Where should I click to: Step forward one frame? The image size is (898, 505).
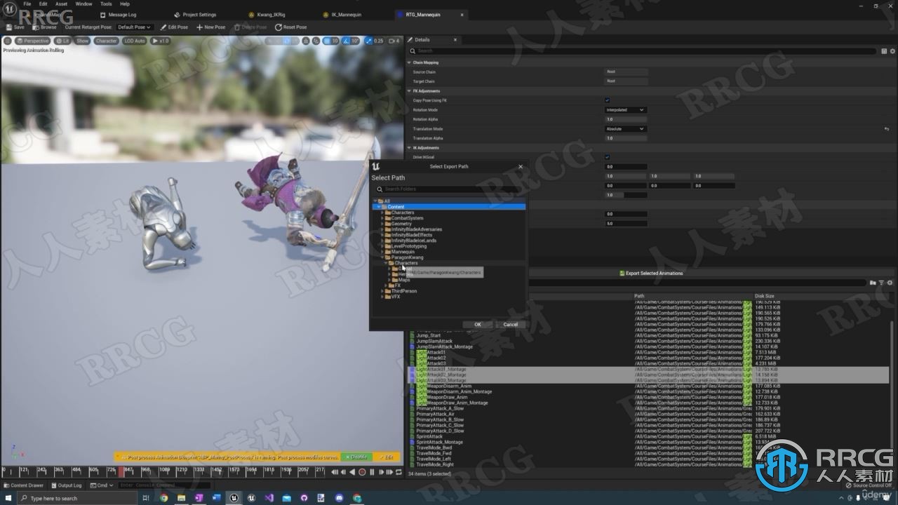coord(380,472)
